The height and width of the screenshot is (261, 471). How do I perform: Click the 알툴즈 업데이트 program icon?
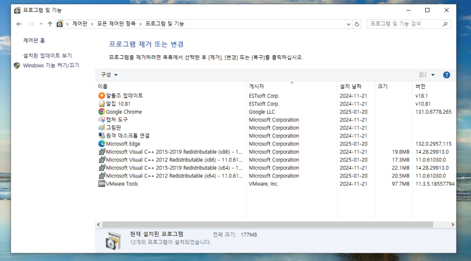101,96
